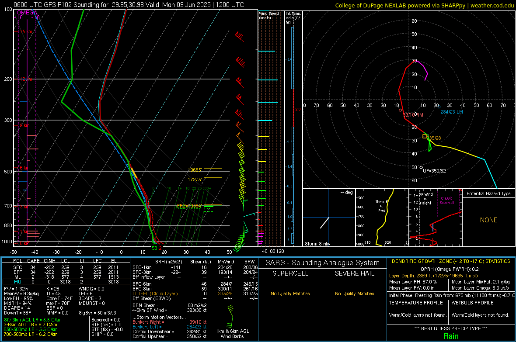Screen dimensions: 516x342
Task: Click the green 'Rain' precip type
Action: 451,336
